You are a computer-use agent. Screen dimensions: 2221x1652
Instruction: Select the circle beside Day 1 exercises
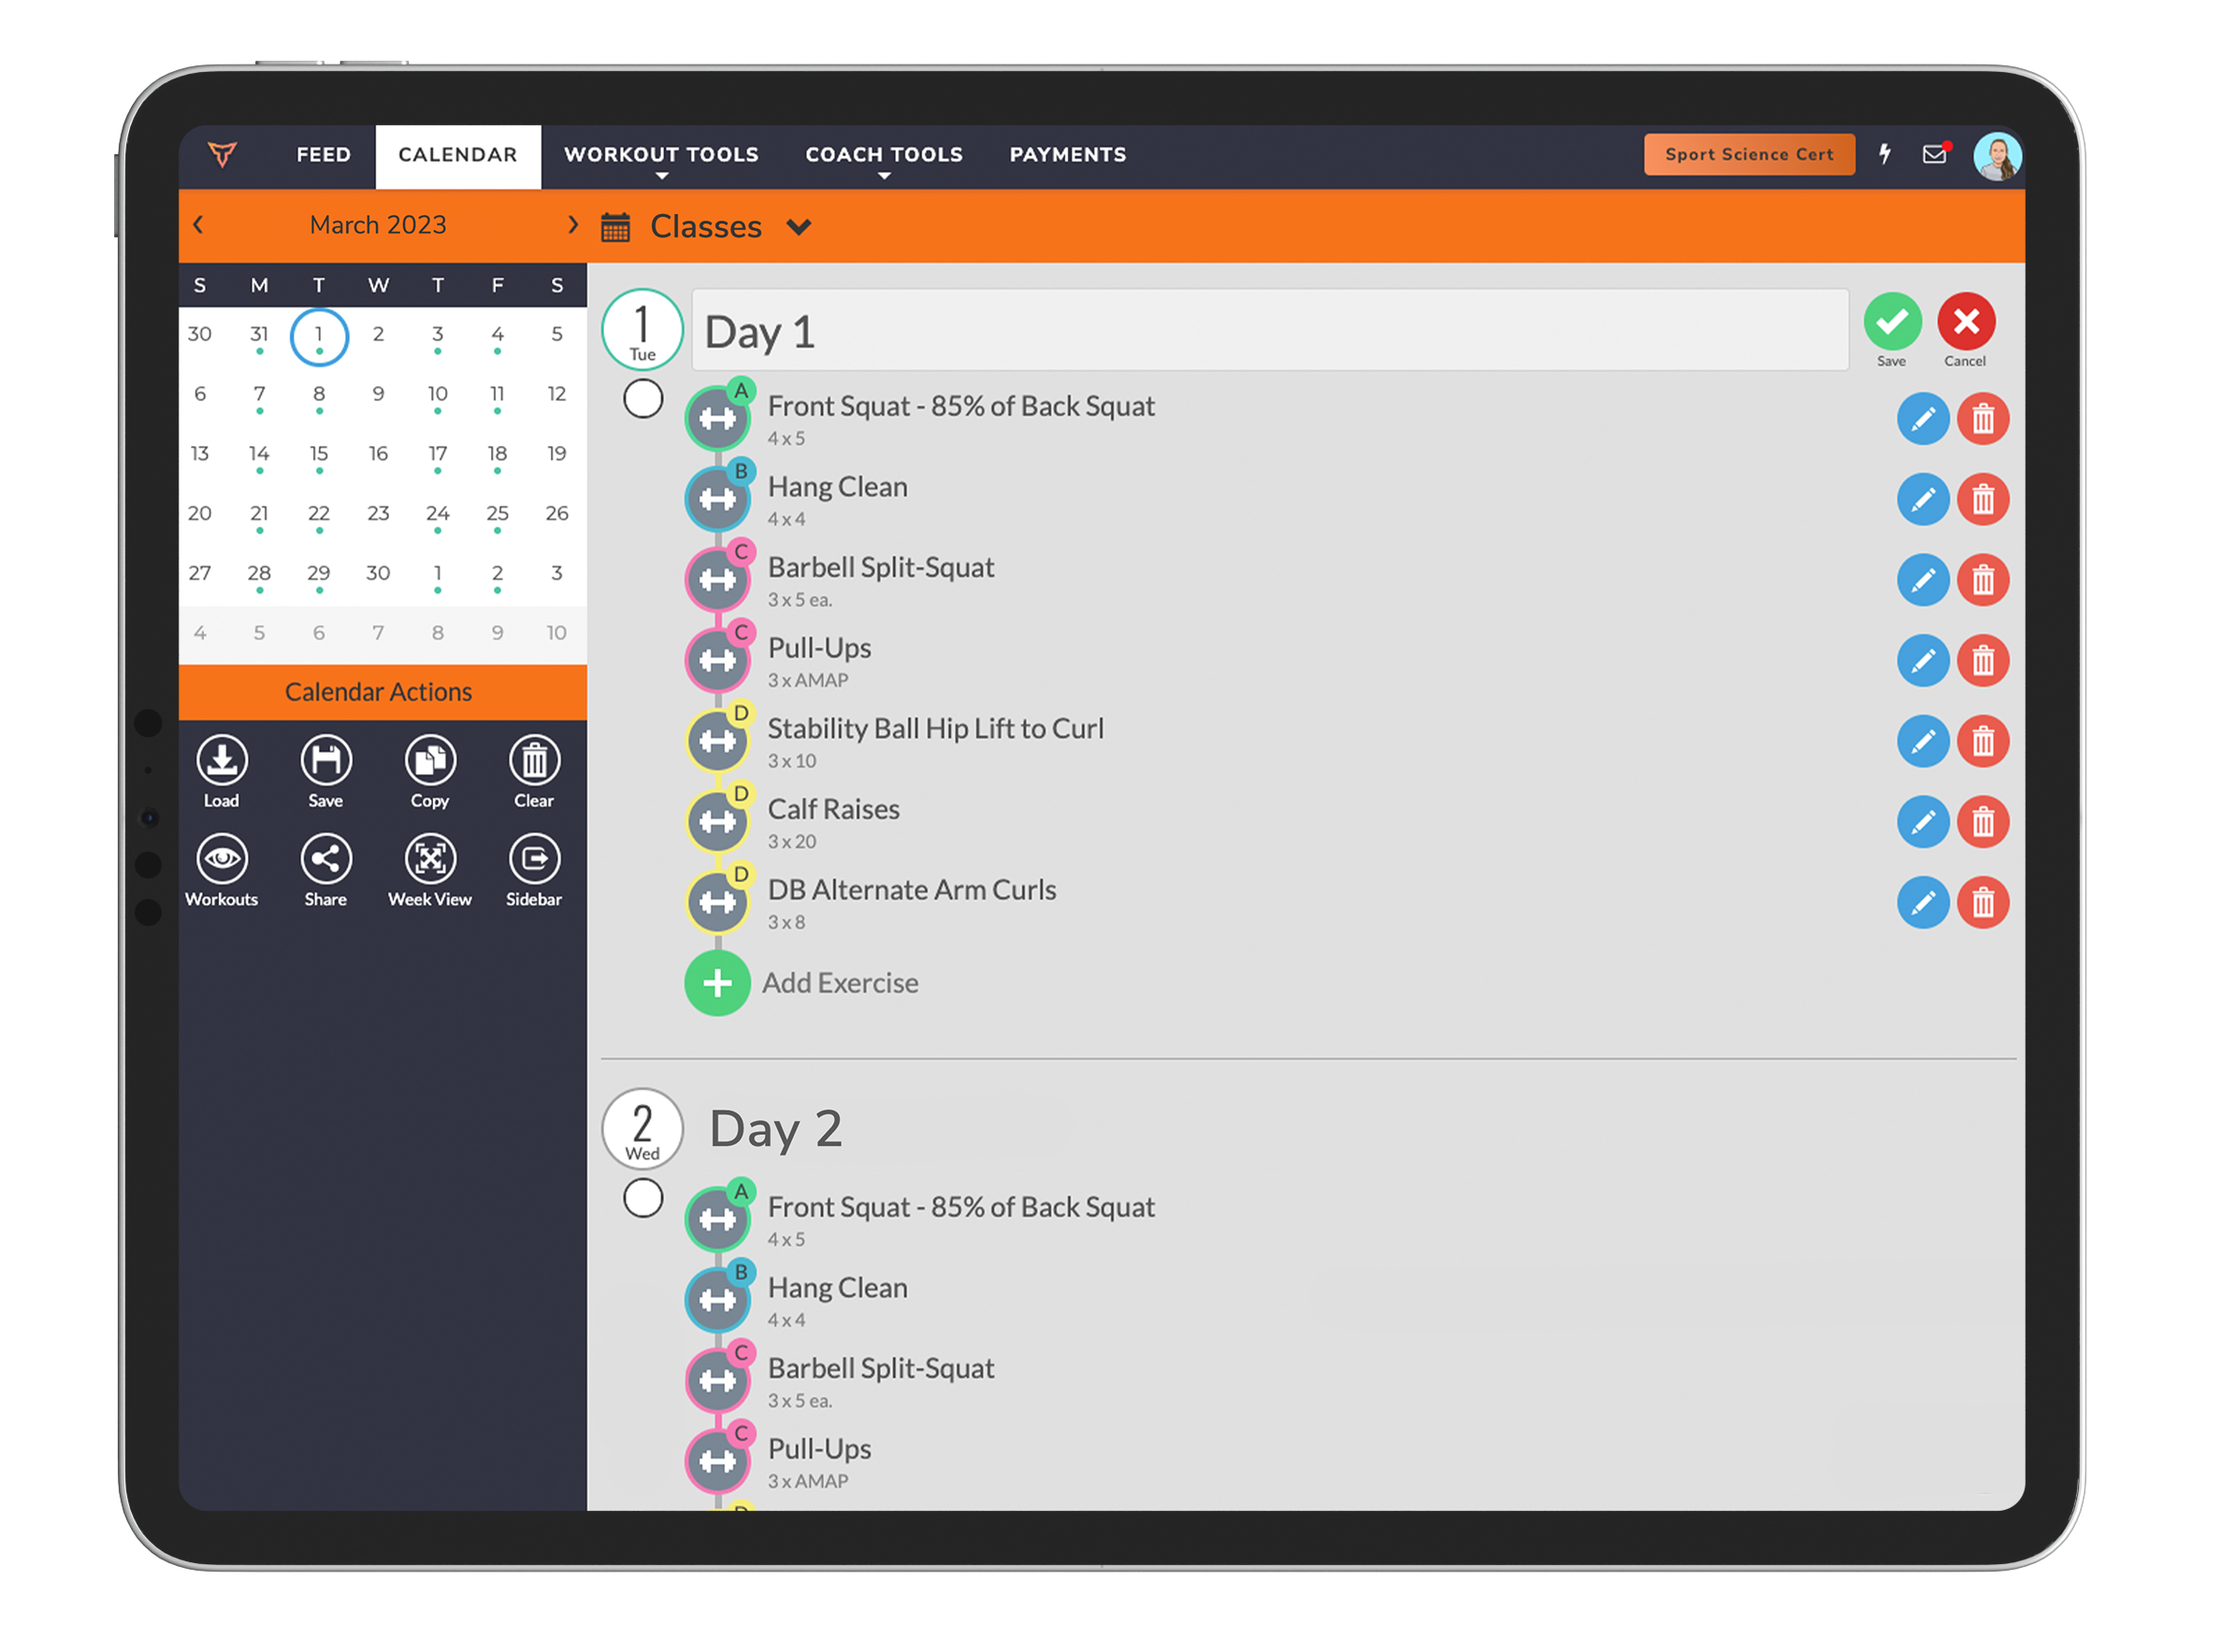click(x=643, y=398)
